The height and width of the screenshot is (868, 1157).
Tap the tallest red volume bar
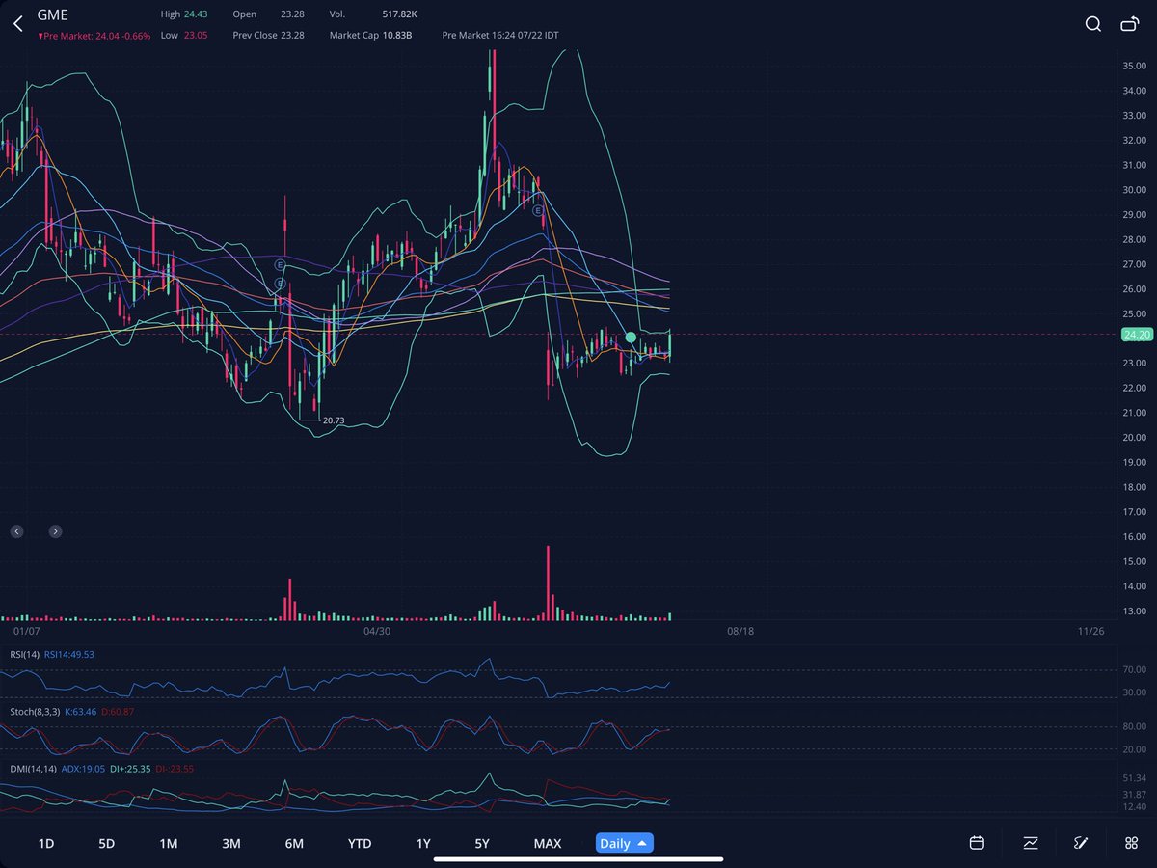tap(548, 583)
